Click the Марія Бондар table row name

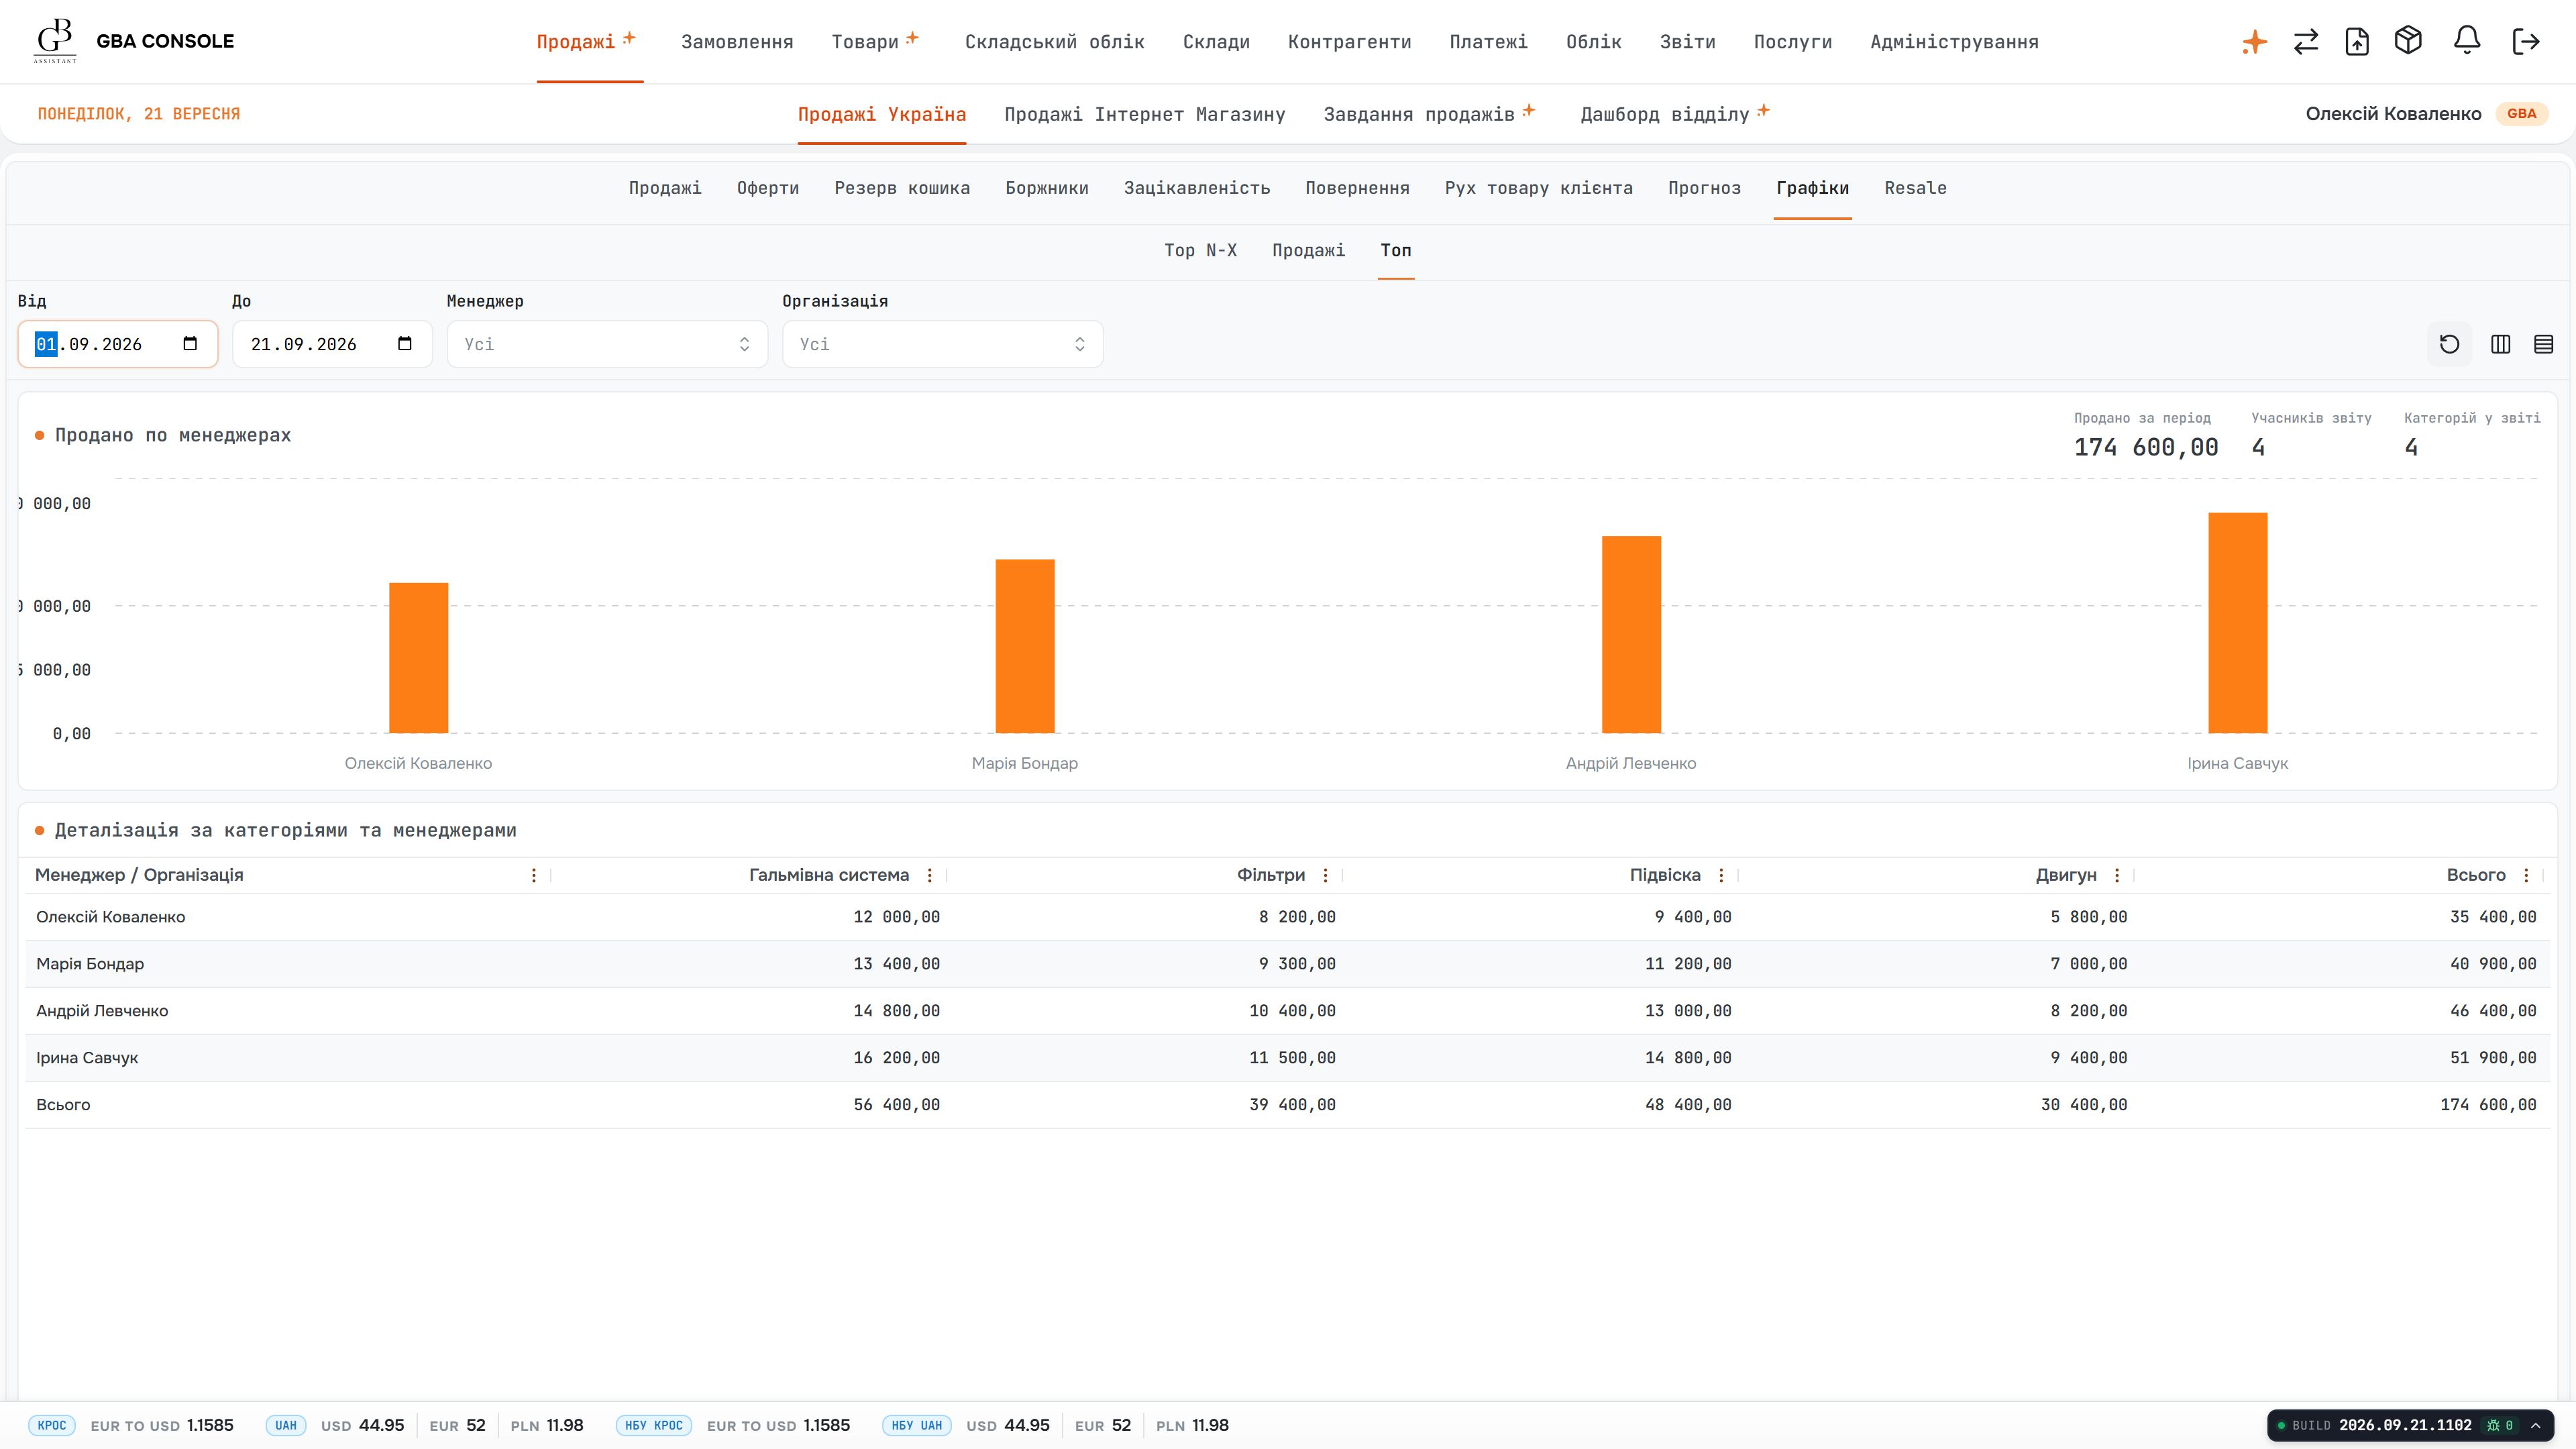coord(90,964)
